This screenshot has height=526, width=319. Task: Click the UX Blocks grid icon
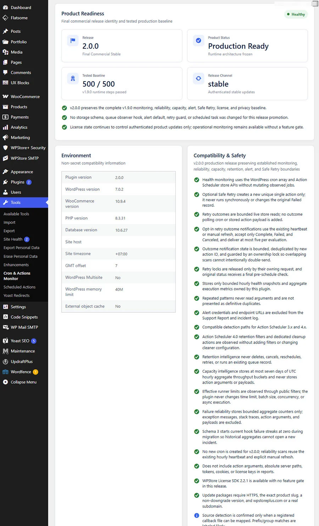click(5, 83)
